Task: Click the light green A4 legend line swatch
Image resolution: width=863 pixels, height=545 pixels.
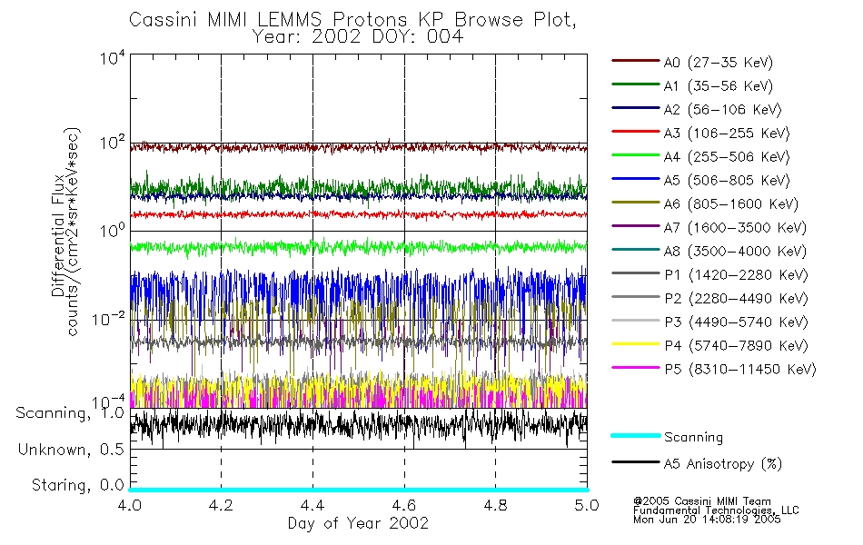Action: tap(635, 155)
